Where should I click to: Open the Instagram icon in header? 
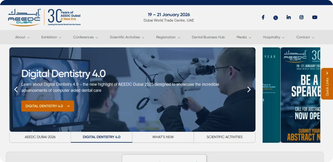point(301,17)
